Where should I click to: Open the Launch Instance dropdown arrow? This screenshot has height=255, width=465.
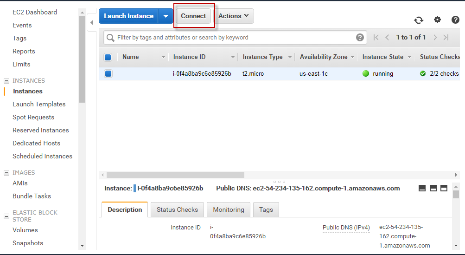[x=166, y=16]
